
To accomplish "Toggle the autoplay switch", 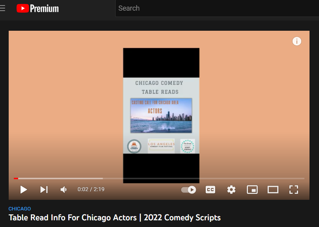I will 189,190.
